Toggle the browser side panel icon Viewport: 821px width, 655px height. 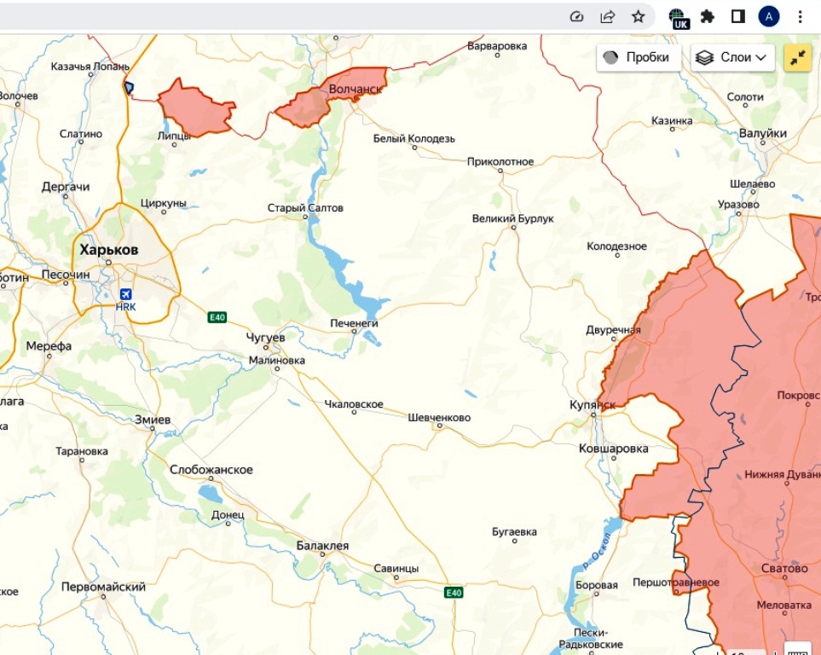point(738,17)
